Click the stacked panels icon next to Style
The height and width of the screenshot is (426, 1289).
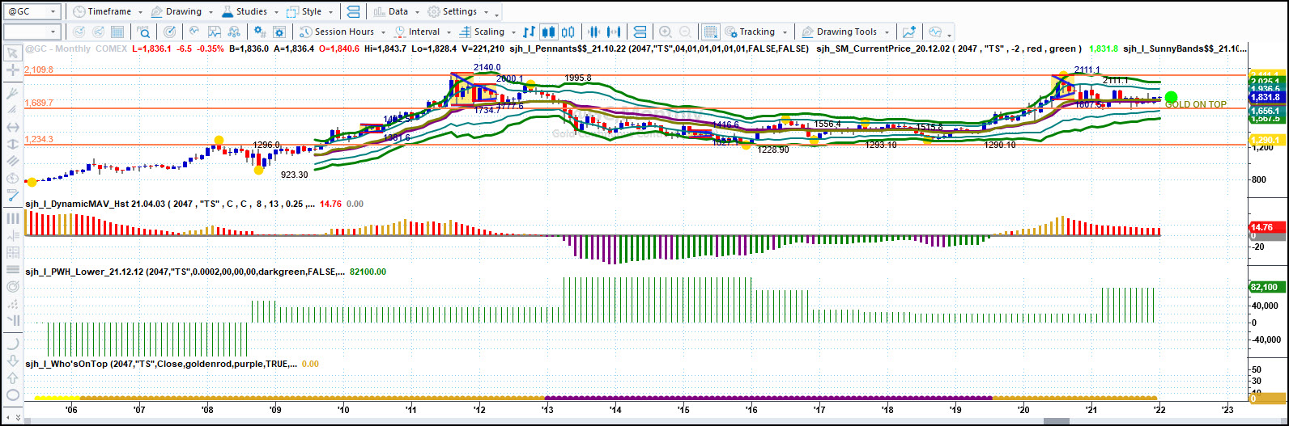[x=353, y=12]
